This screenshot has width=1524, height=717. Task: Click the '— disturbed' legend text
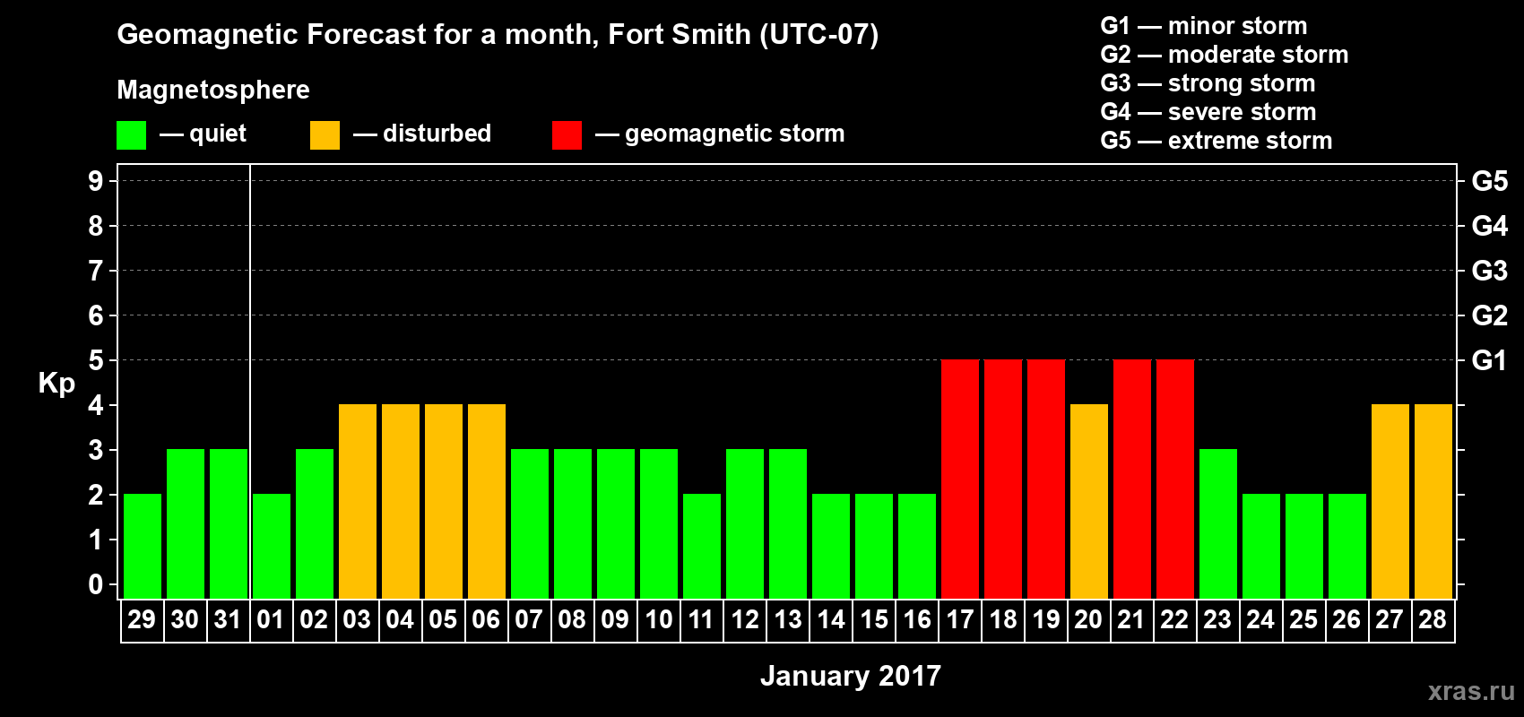click(x=422, y=134)
